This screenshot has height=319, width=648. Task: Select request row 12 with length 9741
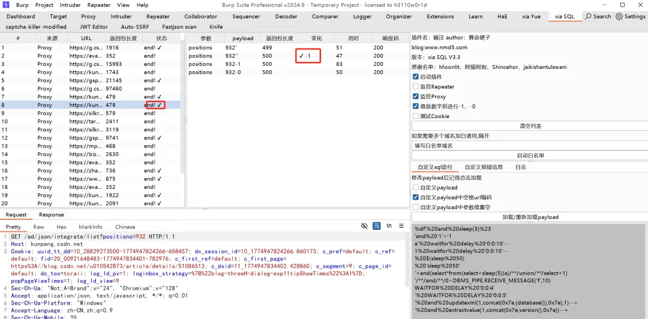click(x=90, y=137)
